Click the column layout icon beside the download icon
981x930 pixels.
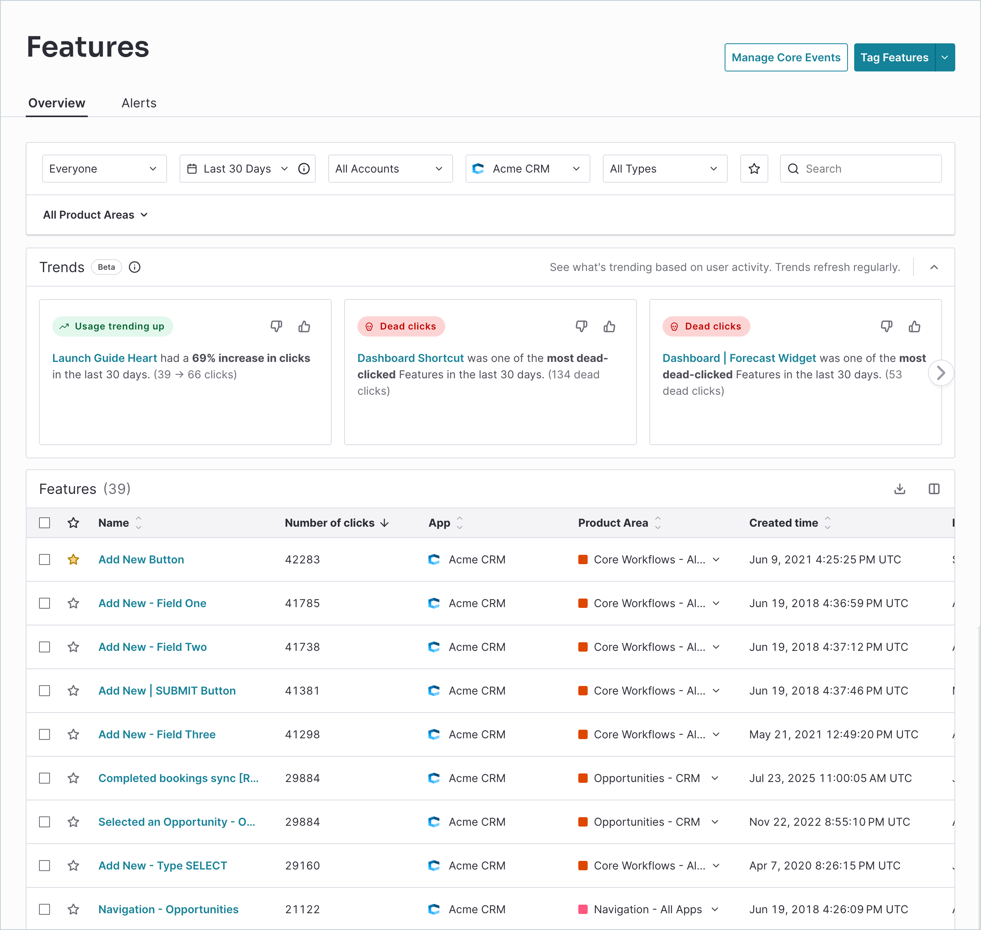pyautogui.click(x=935, y=489)
